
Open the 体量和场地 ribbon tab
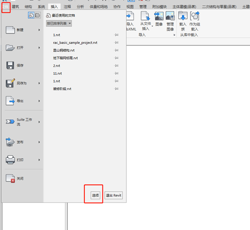pos(98,7)
